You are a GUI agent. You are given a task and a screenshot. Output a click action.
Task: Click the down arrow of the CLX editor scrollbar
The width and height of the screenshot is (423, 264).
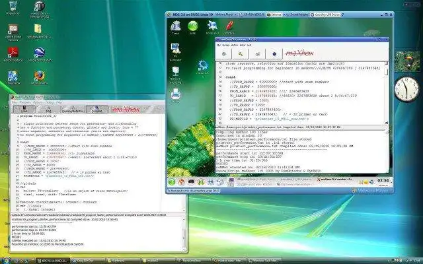click(x=386, y=123)
